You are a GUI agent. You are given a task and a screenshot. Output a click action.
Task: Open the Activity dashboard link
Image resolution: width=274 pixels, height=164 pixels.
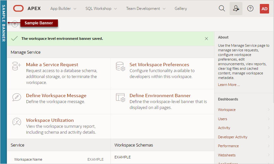[x=224, y=128]
